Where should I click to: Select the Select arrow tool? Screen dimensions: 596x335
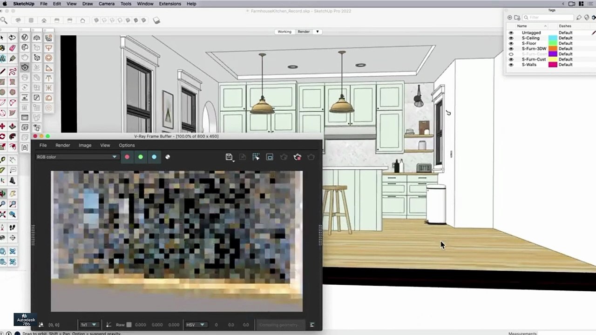click(x=2, y=38)
